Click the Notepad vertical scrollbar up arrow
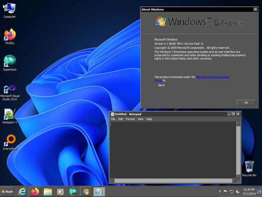262x197 pixels. click(x=238, y=124)
